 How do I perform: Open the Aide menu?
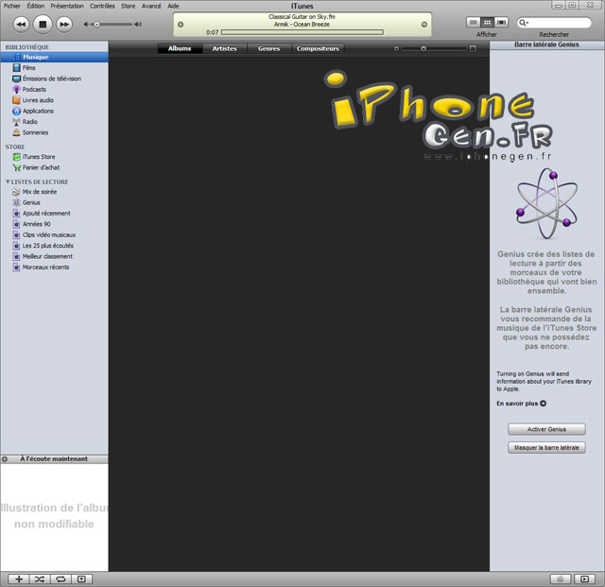(173, 6)
